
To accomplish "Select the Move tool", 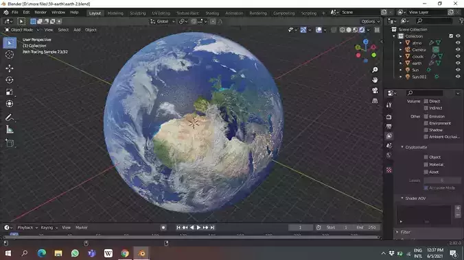I will pos(10,68).
